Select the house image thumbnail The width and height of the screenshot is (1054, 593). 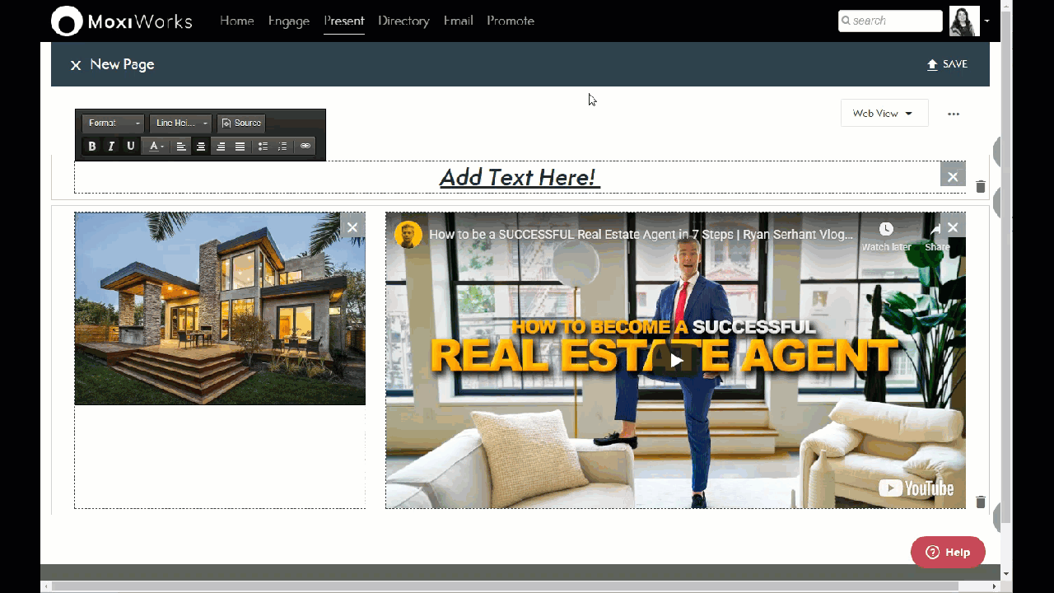pos(220,309)
